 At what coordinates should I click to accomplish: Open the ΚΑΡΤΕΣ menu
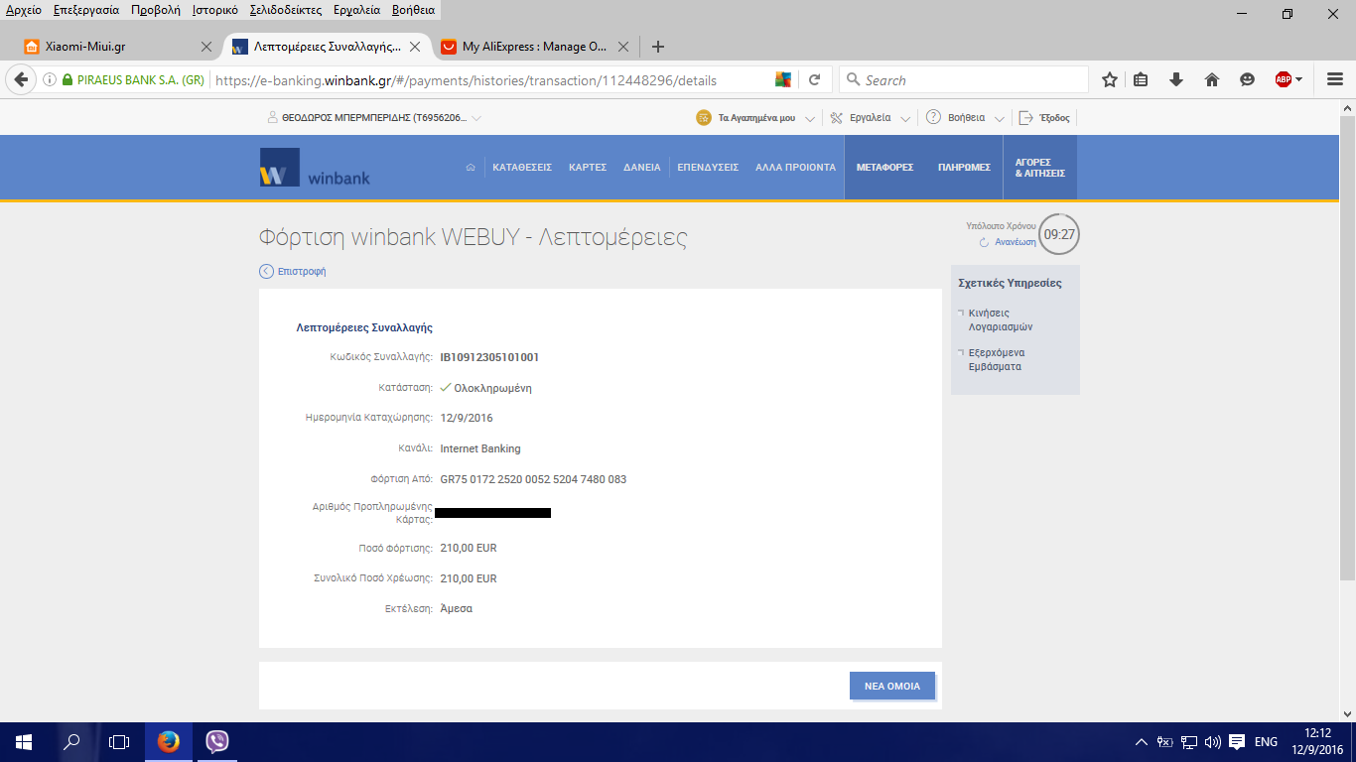588,168
